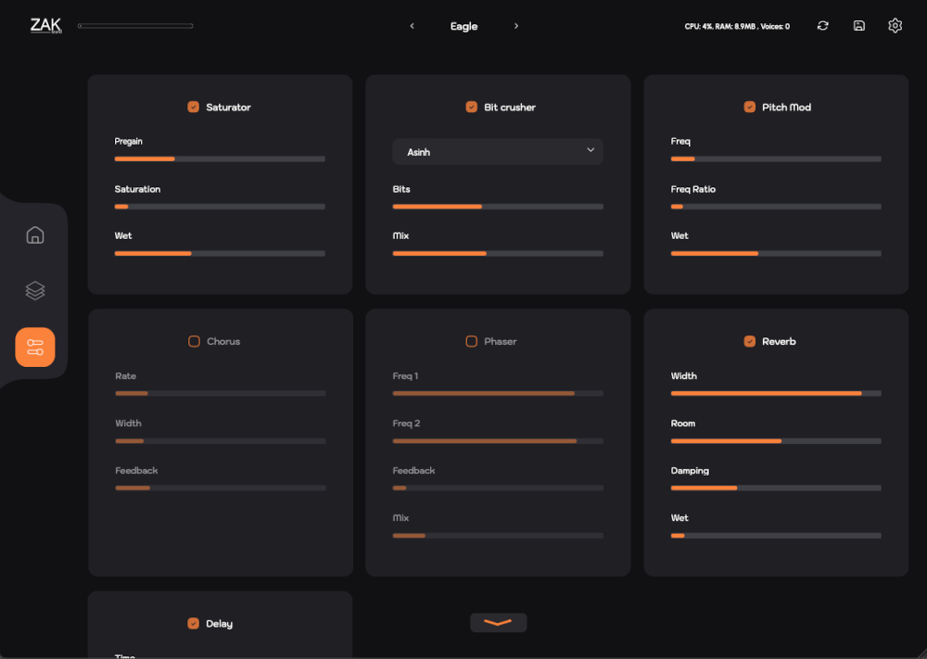Advance to next preset with right arrow

pyautogui.click(x=516, y=26)
